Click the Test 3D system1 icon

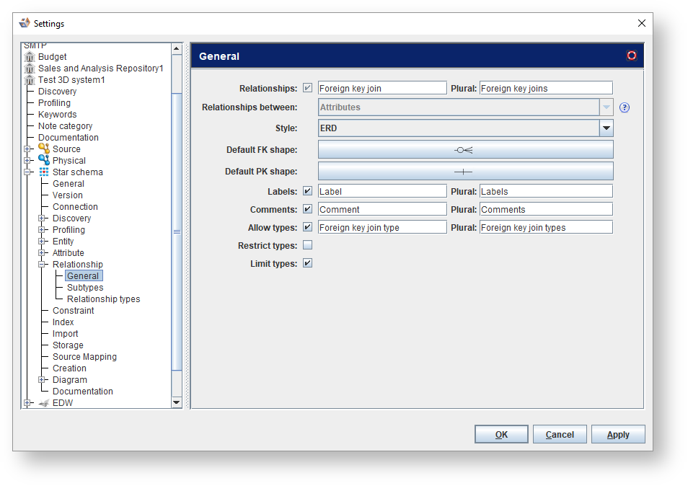pyautogui.click(x=30, y=80)
